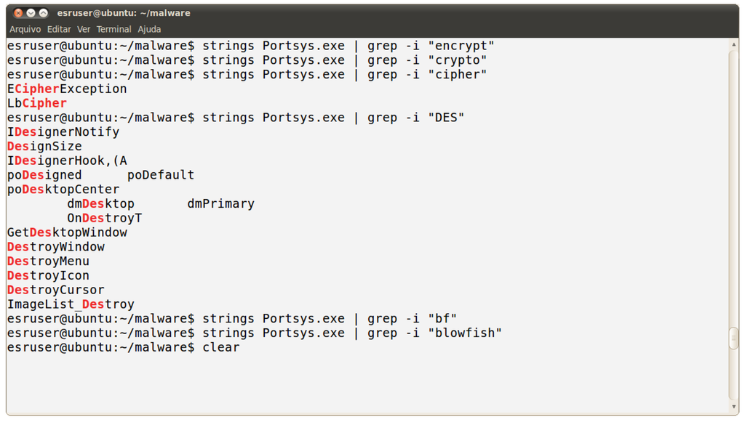Maximize the terminal window
Viewport: 745px width, 422px height.
tap(44, 13)
